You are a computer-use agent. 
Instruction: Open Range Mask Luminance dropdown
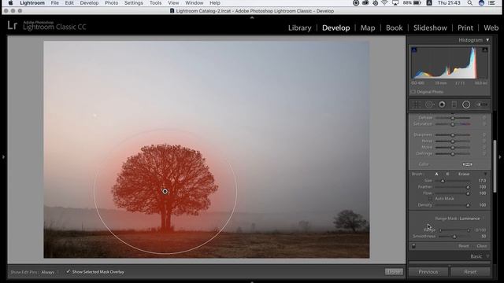coord(471,219)
